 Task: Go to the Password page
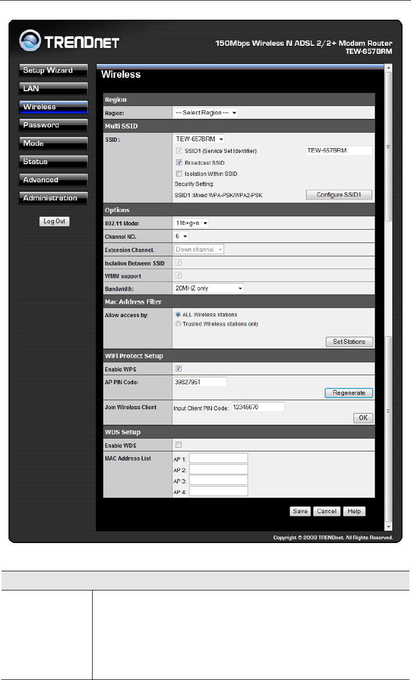(x=53, y=125)
